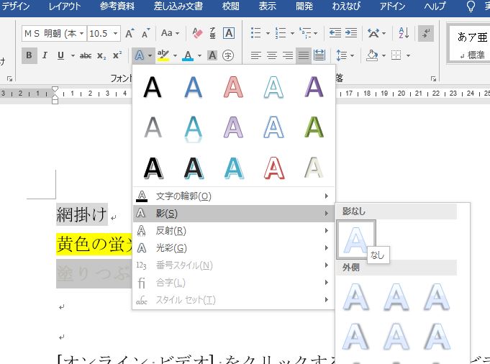Open the font dialog launcher
The height and width of the screenshot is (364, 490).
pyautogui.click(x=10, y=79)
